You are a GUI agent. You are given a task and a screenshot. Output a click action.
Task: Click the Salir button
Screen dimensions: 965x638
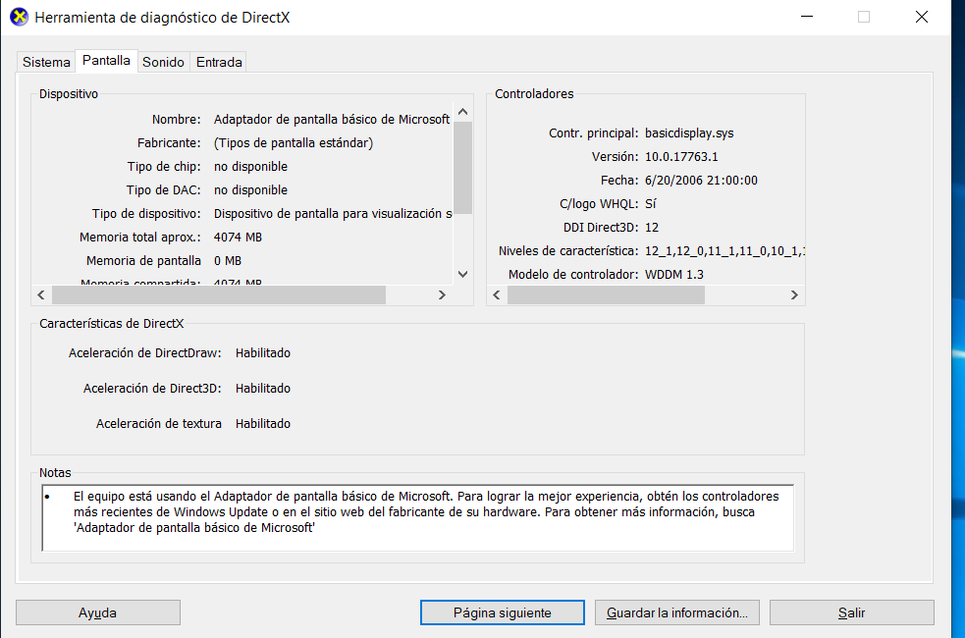pos(852,612)
